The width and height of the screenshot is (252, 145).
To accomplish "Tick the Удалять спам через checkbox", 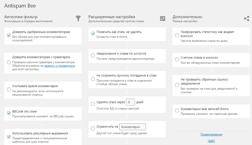I will [93, 104].
